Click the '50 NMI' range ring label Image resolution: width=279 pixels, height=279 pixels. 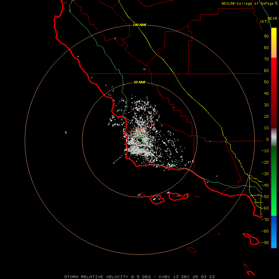139,82
